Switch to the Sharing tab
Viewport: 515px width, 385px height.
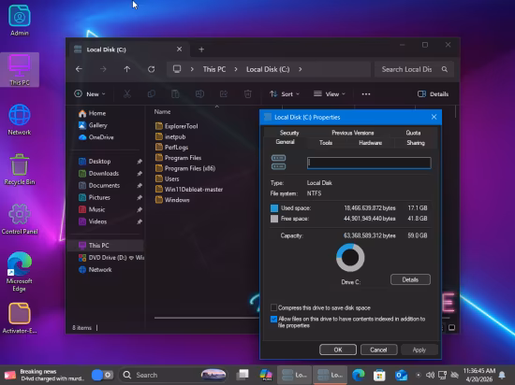(x=416, y=143)
